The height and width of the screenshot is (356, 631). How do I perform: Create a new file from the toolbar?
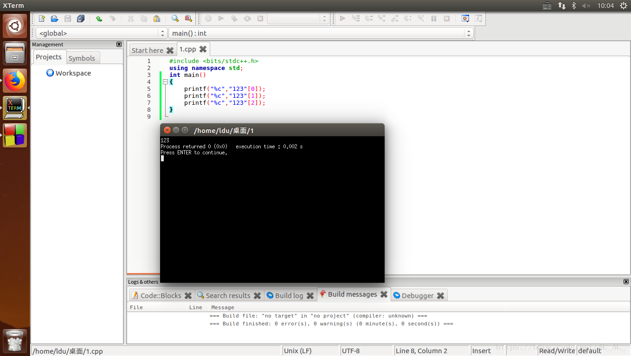coord(42,19)
